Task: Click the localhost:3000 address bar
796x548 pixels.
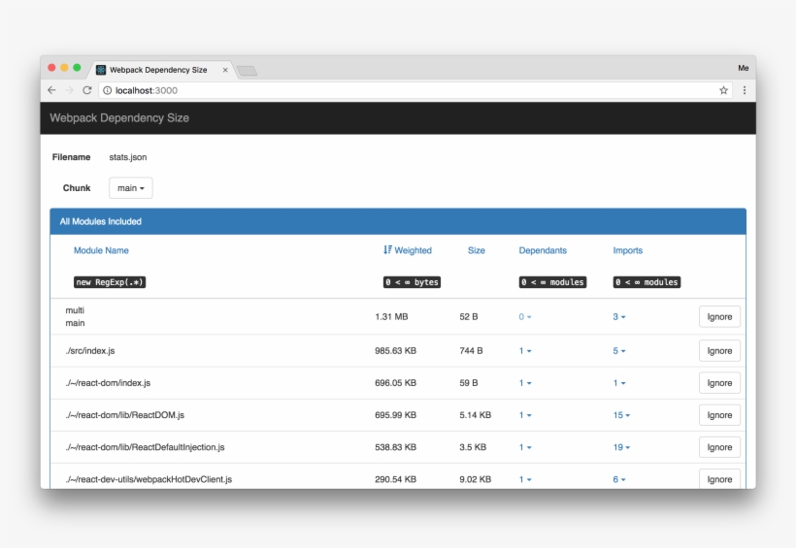Action: 388,90
